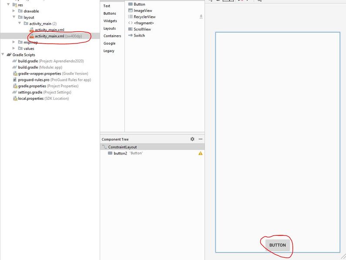Click ConstraintLayout icon in Component Tree

click(x=104, y=147)
